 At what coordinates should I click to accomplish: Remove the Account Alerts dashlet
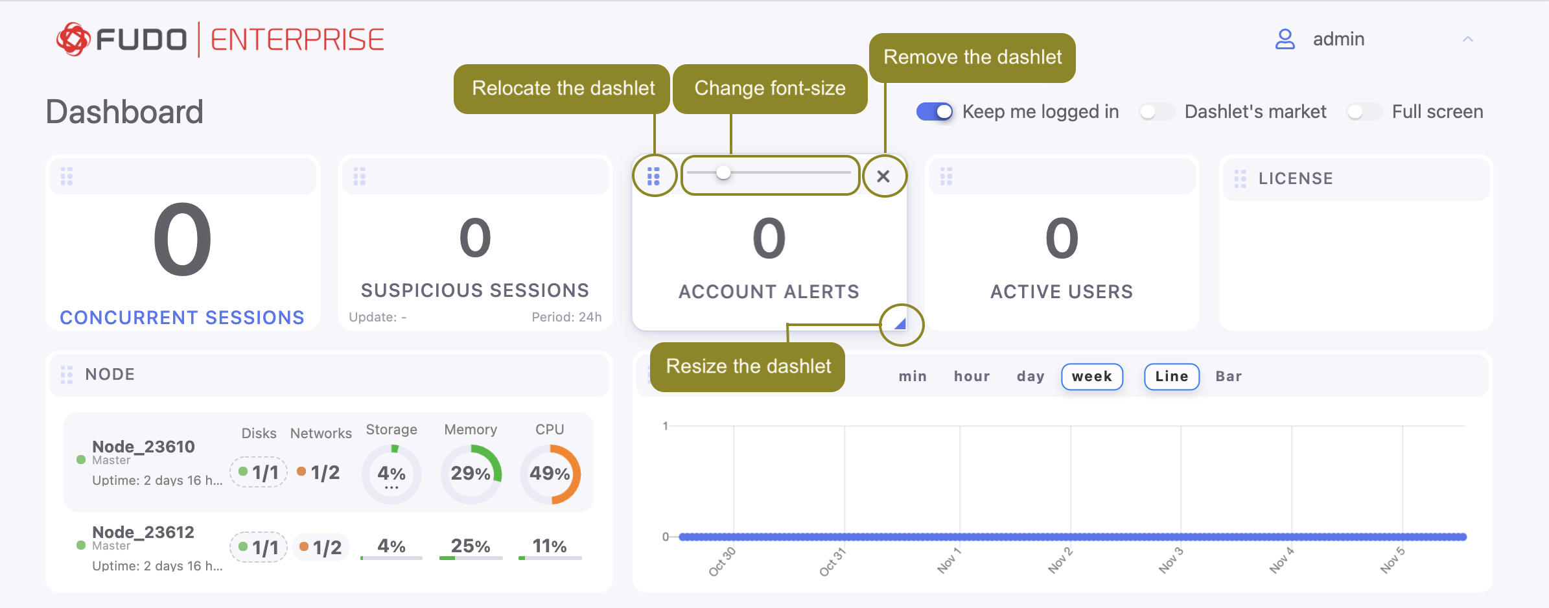(883, 176)
